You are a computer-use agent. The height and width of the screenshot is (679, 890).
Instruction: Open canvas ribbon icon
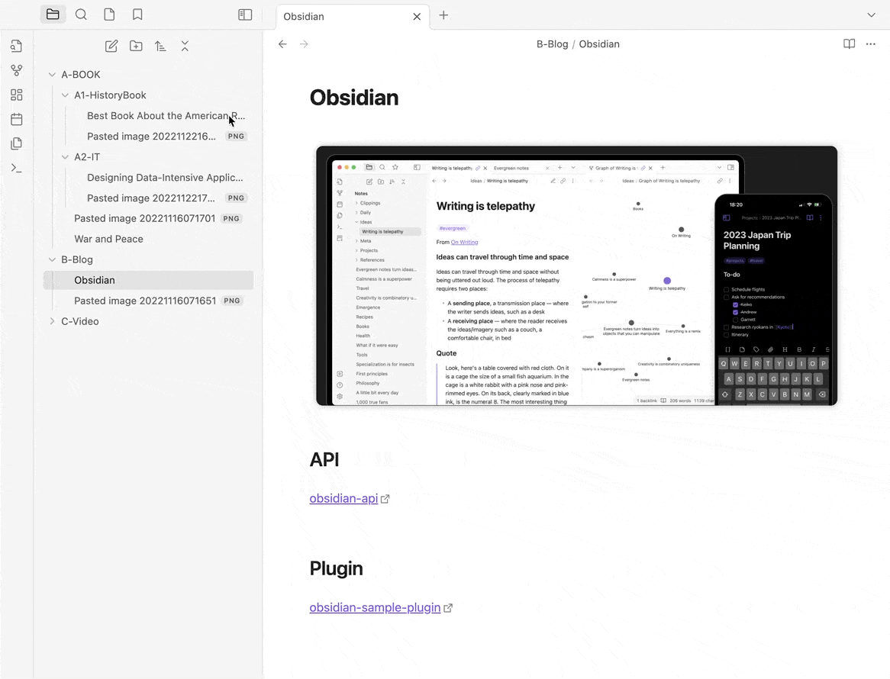(17, 95)
